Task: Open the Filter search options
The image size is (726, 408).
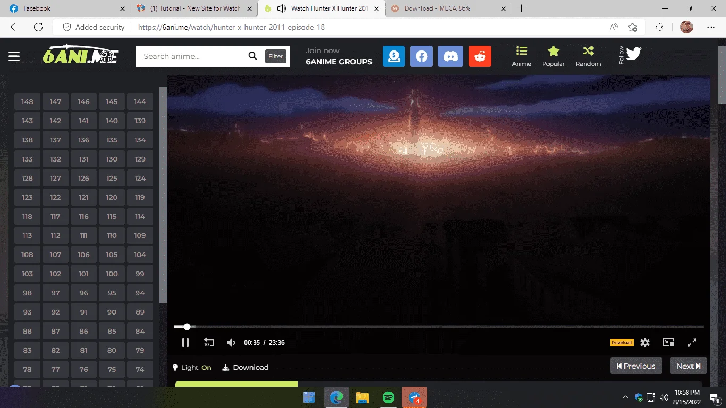Action: click(276, 56)
